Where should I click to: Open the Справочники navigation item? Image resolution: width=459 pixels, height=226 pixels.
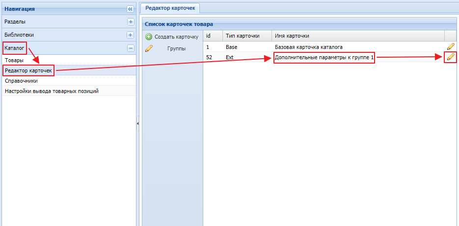[21, 81]
